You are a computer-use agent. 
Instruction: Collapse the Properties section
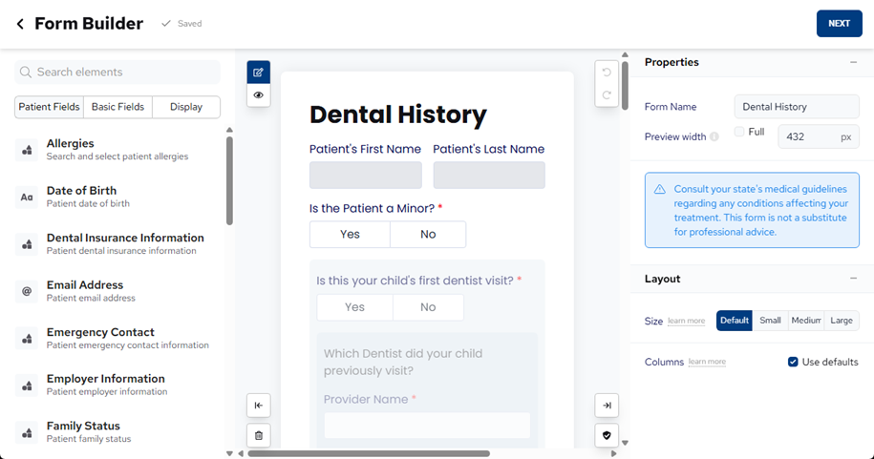coord(853,62)
